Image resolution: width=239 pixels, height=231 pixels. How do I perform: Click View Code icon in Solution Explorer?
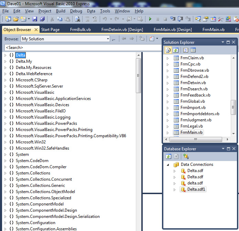tap(186, 50)
